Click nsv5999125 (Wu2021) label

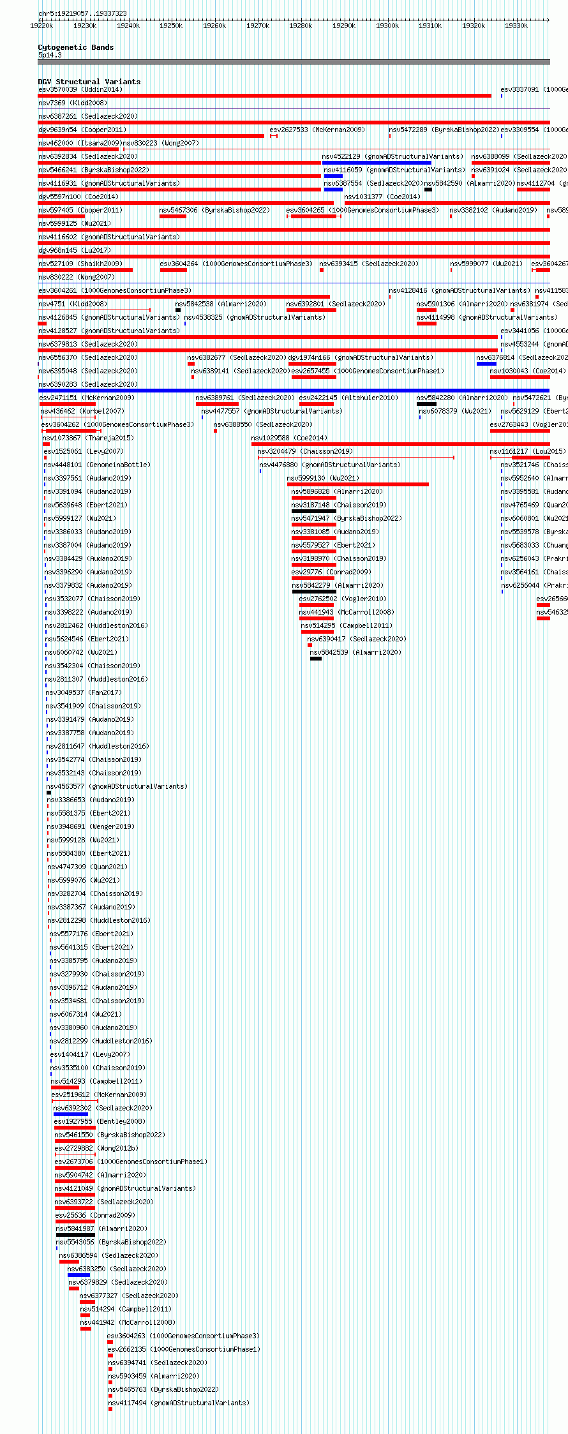click(x=75, y=223)
